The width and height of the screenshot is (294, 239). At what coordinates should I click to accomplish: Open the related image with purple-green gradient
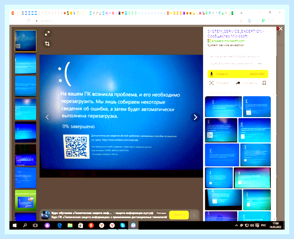tap(252, 178)
